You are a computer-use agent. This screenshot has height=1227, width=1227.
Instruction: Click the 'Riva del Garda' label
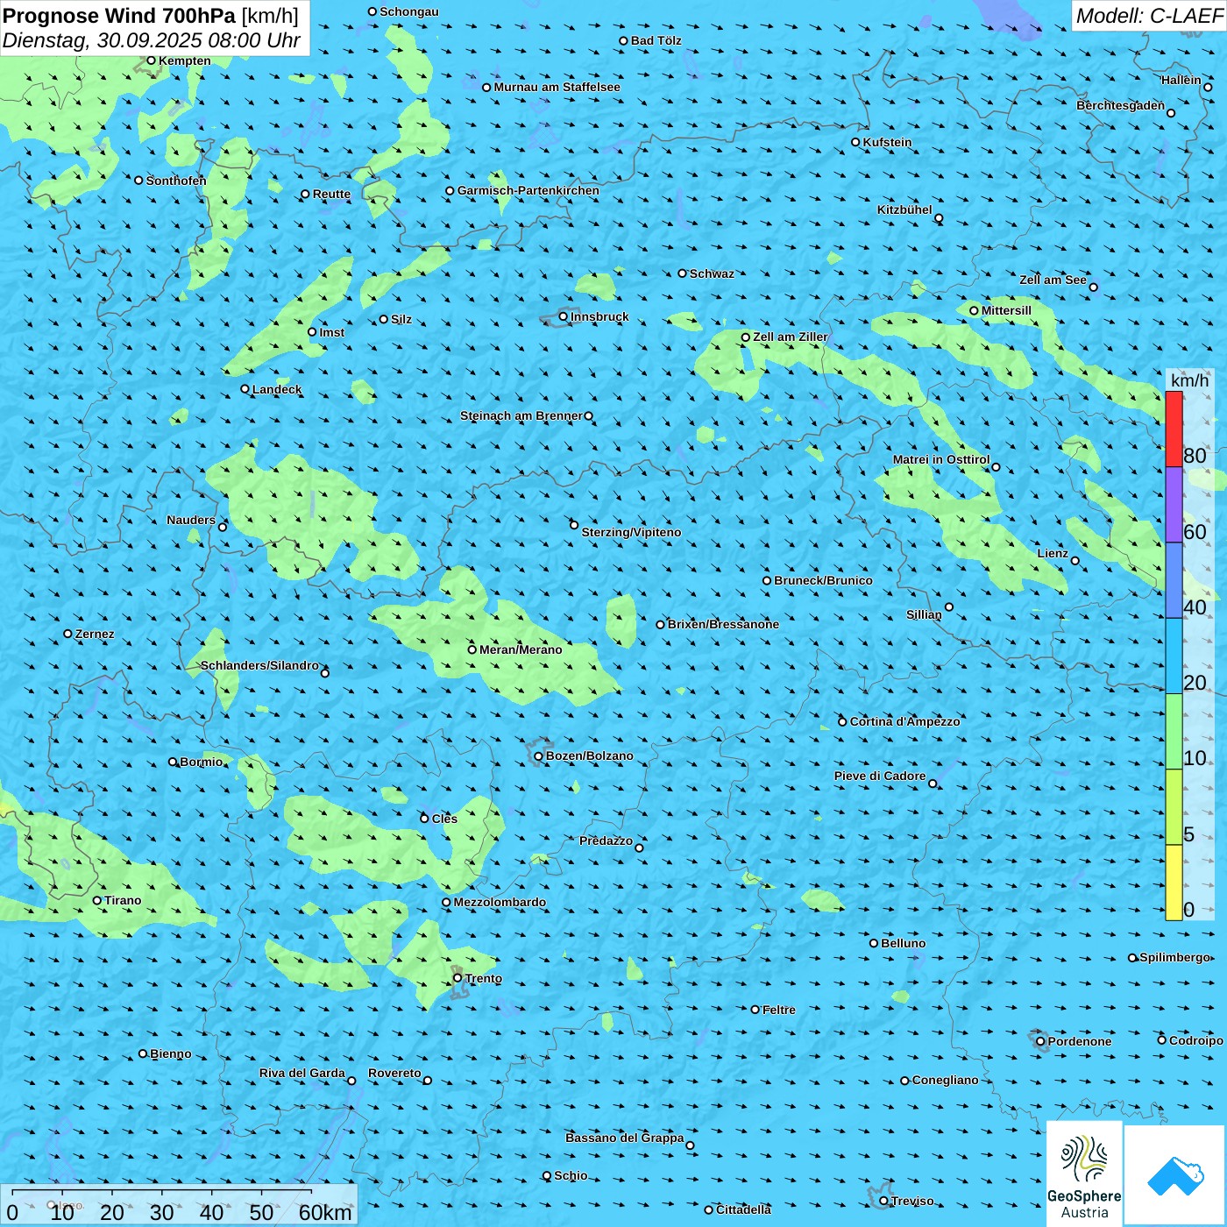(302, 1073)
